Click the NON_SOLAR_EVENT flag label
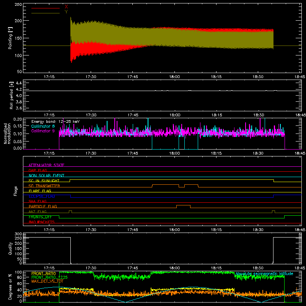Viewport: 306px width, 306px height. point(46,176)
